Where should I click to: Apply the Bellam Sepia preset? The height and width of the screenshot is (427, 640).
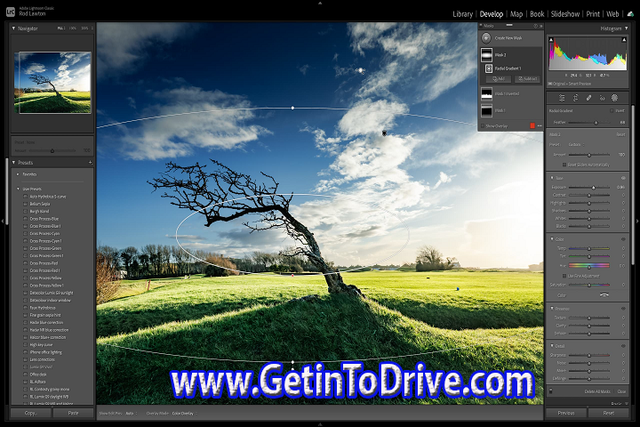click(40, 204)
